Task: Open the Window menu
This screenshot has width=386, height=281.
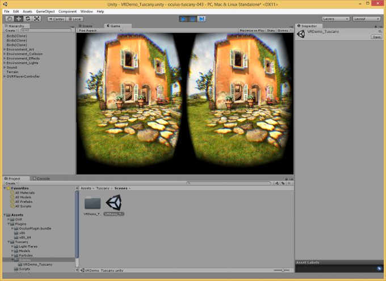Action: [87, 11]
